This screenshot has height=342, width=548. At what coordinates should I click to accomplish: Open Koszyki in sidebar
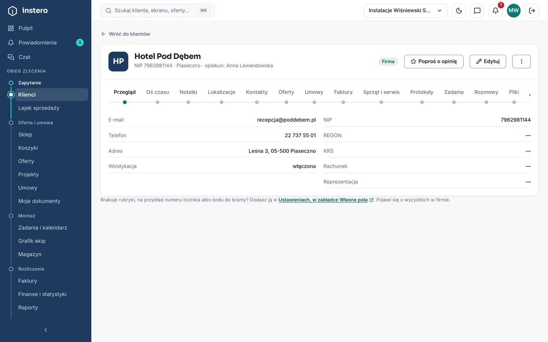click(x=51, y=148)
